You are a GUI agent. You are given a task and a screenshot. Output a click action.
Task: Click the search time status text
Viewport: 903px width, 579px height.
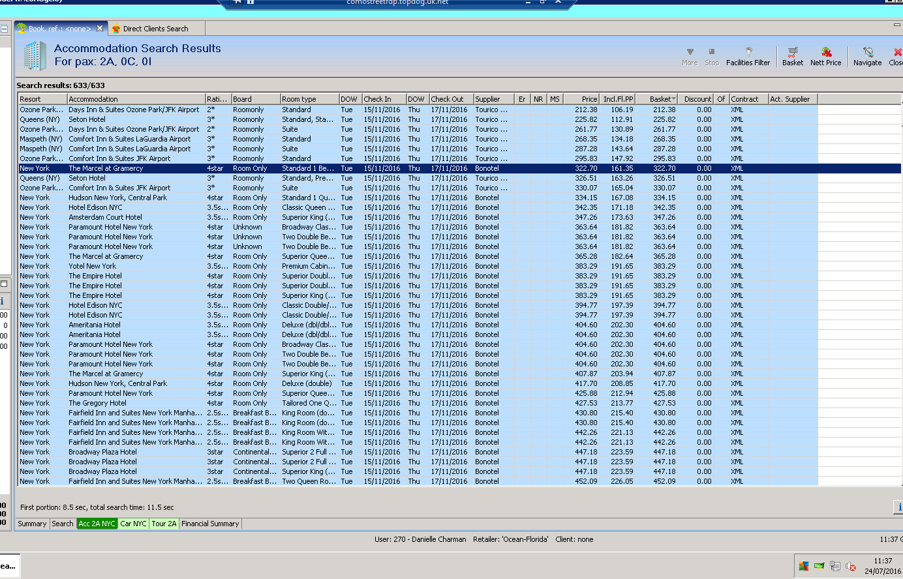pyautogui.click(x=97, y=507)
